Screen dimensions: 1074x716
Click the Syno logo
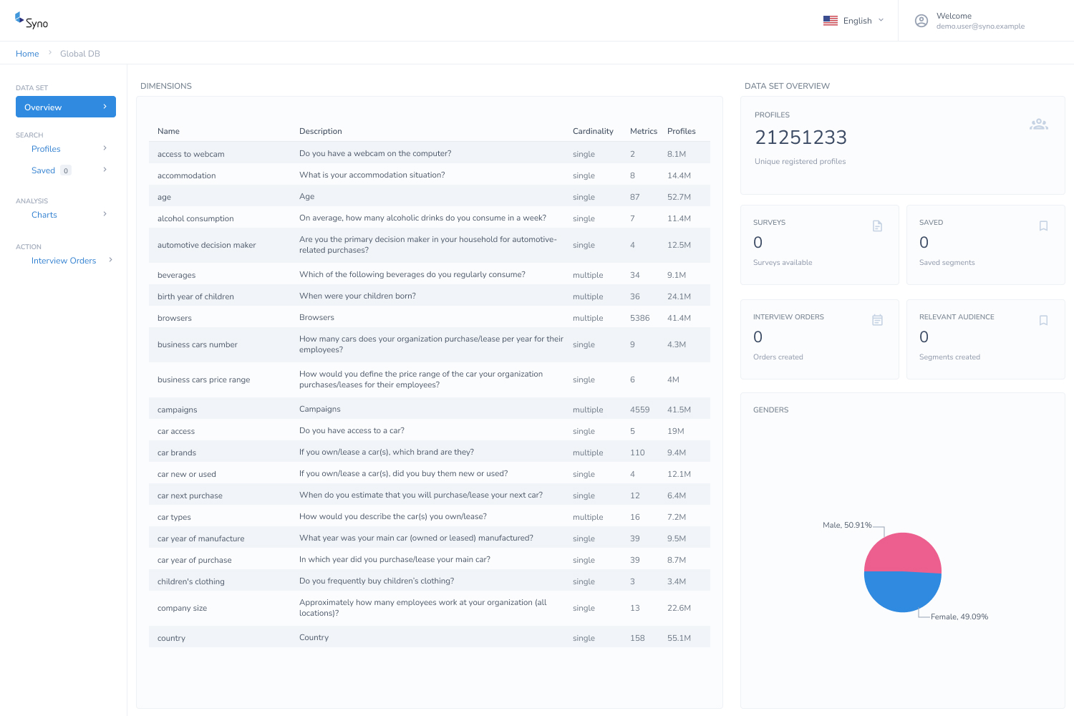pos(32,21)
